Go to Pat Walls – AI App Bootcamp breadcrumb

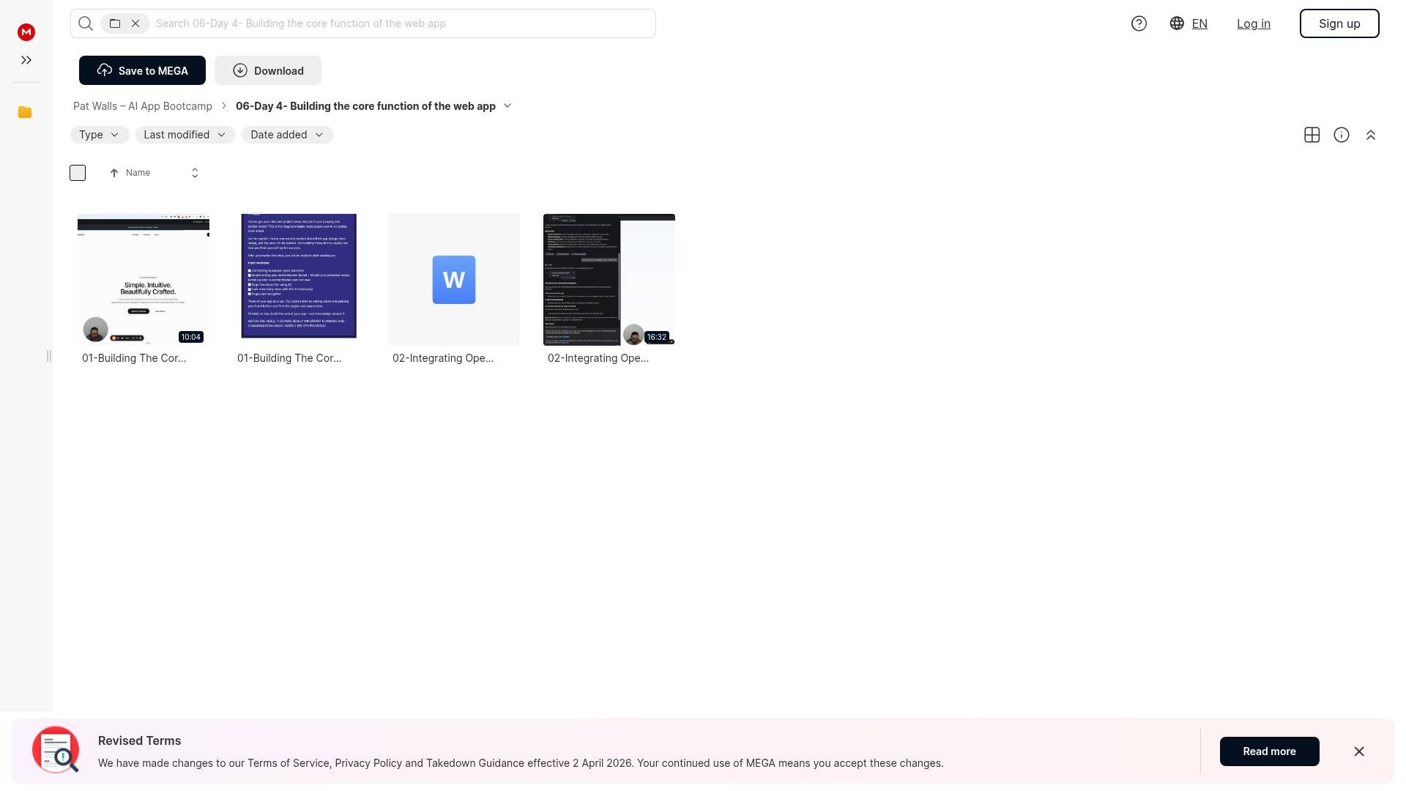(x=143, y=106)
